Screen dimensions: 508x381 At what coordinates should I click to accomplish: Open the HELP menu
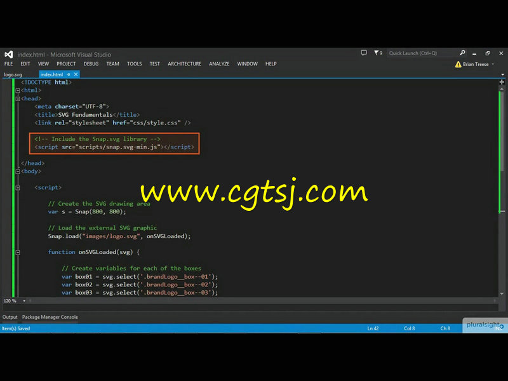271,64
